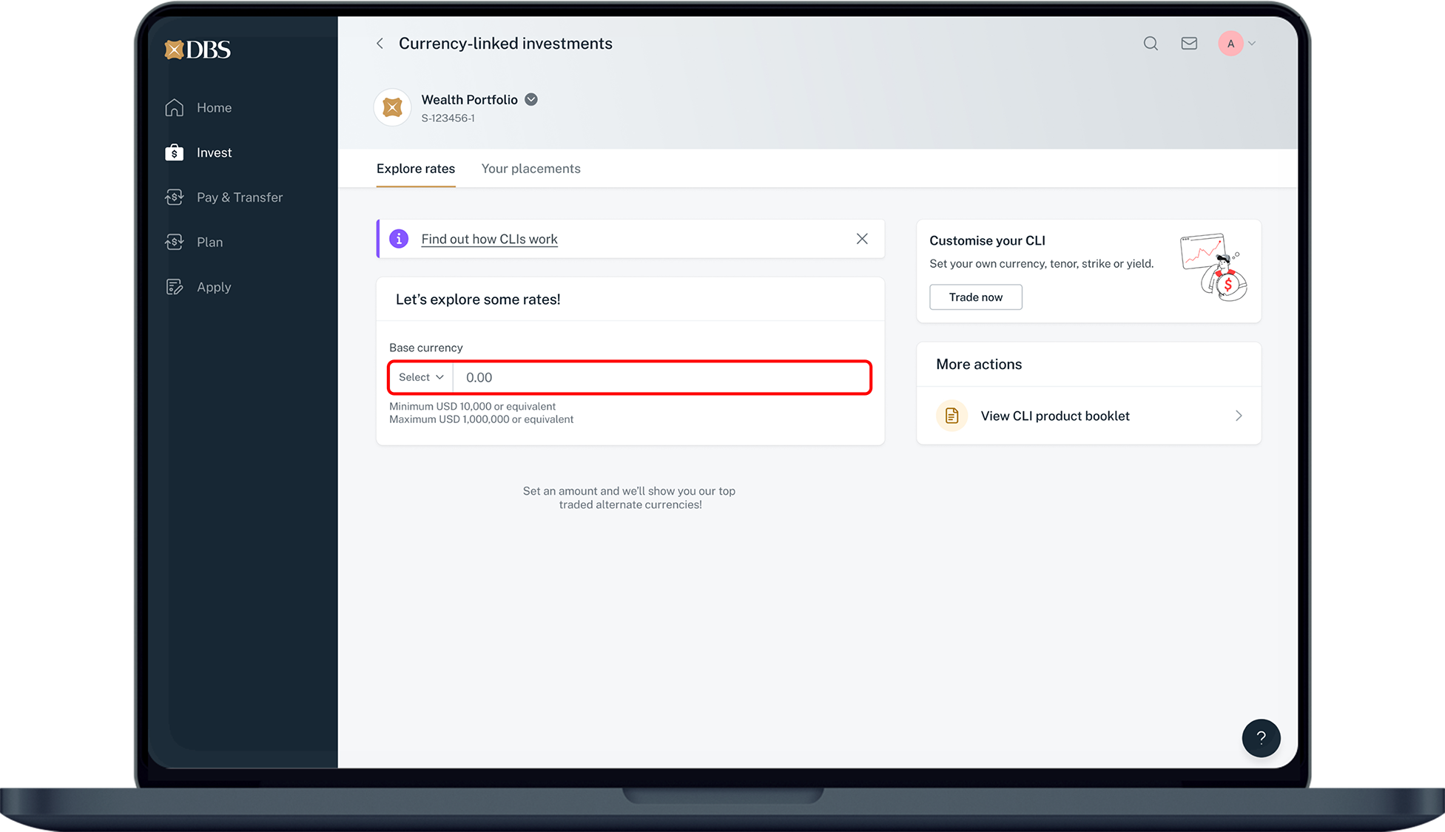The width and height of the screenshot is (1445, 832).
Task: Open the Apply section
Action: point(213,287)
